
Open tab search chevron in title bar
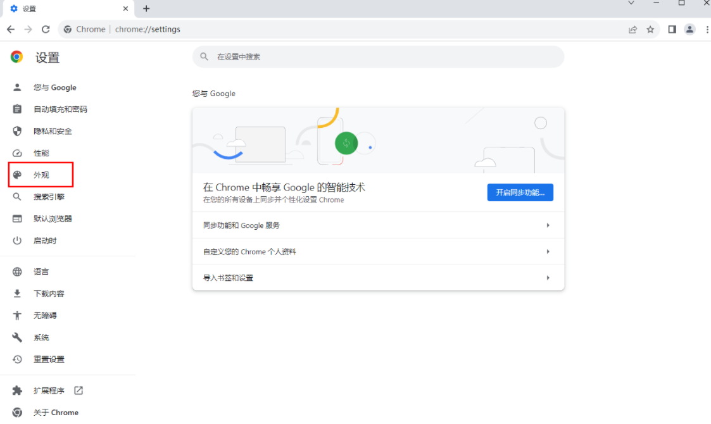coord(631,3)
